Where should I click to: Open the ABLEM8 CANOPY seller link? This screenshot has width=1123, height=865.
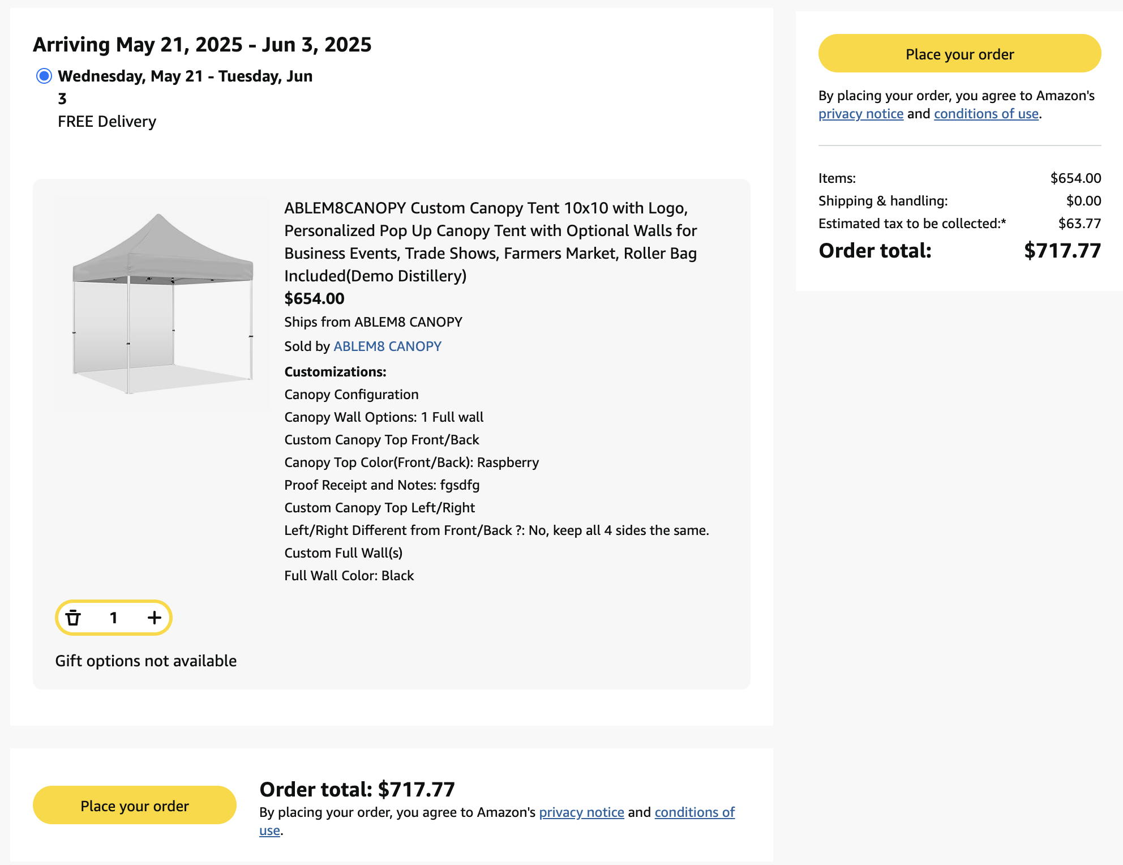pyautogui.click(x=387, y=346)
